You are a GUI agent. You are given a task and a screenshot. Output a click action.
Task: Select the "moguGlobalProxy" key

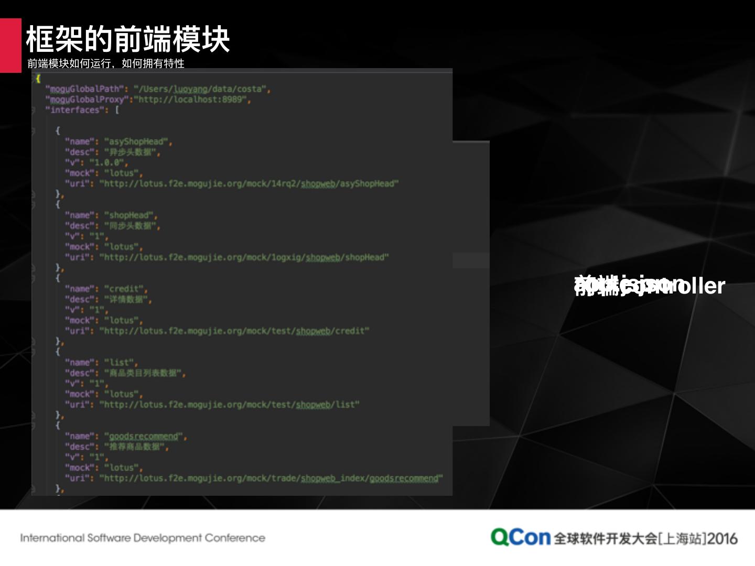87,100
